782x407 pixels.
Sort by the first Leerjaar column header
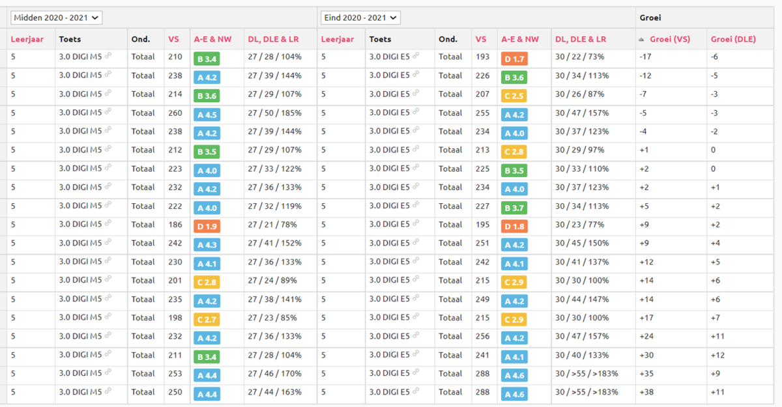[27, 39]
